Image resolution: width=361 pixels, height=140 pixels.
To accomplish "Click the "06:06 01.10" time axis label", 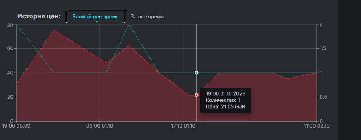I will (100, 126).
